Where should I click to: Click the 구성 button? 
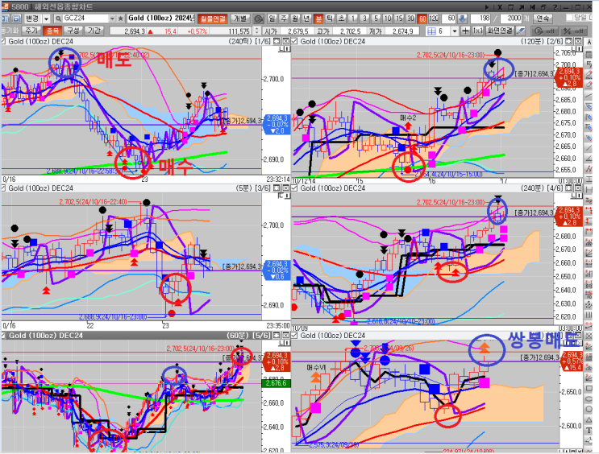(73, 31)
